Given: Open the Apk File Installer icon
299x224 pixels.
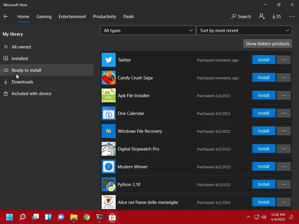Looking at the screenshot, I should (109, 95).
